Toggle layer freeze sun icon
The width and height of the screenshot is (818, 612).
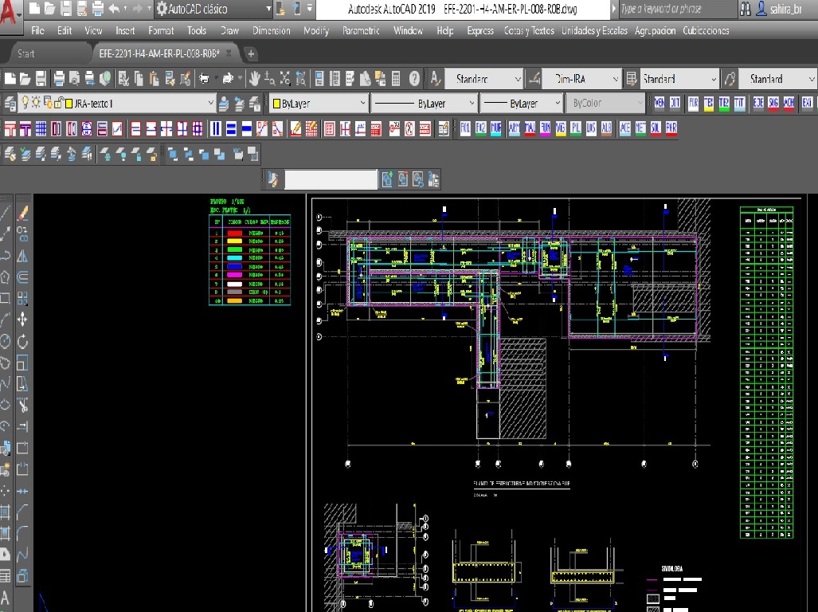(37, 104)
